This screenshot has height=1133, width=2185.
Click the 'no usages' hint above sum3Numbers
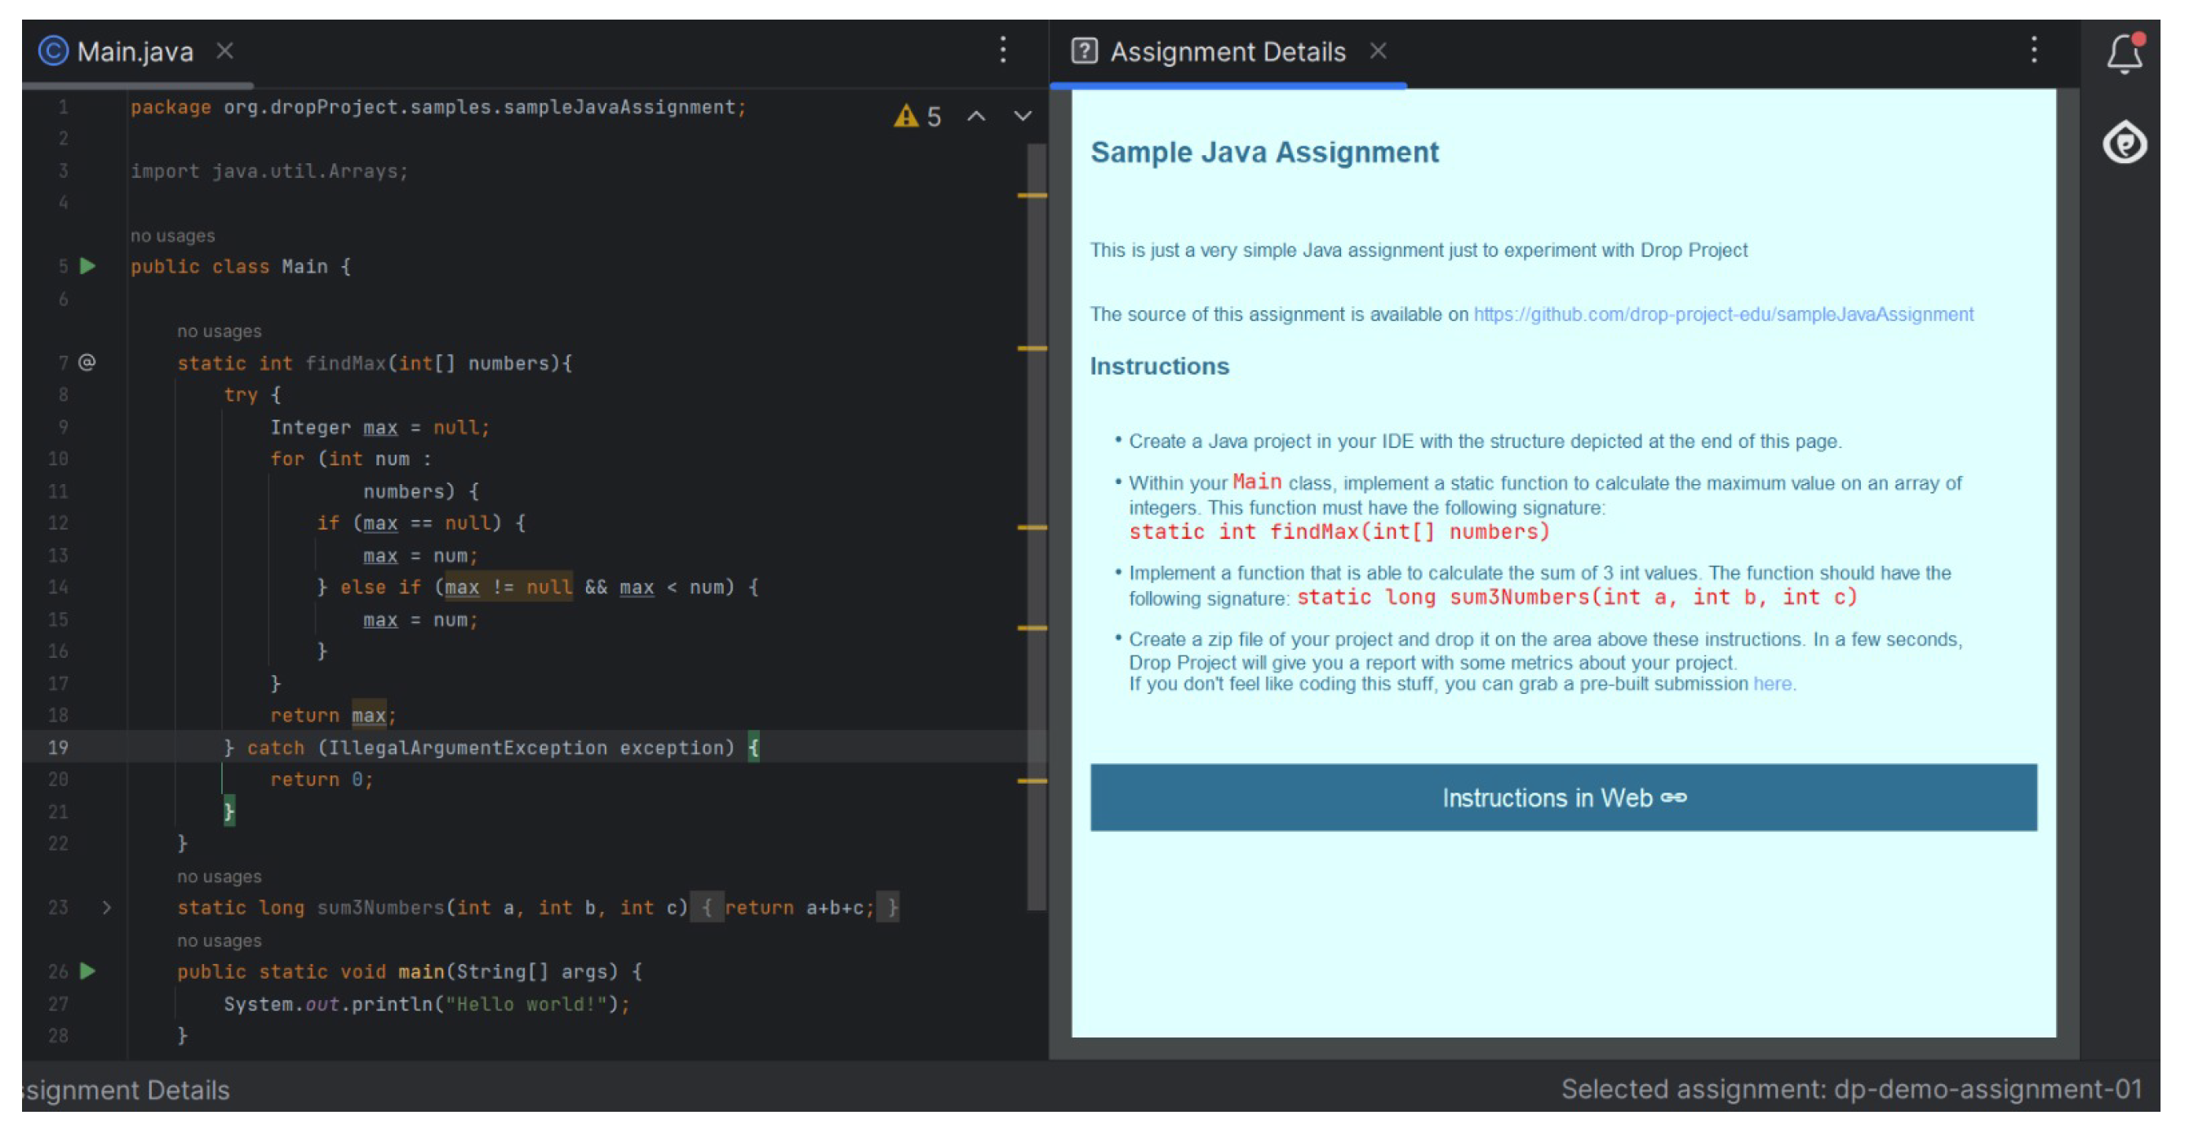[x=220, y=877]
